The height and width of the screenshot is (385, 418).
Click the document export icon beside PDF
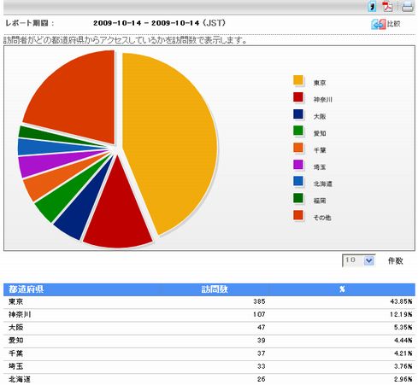[372, 7]
